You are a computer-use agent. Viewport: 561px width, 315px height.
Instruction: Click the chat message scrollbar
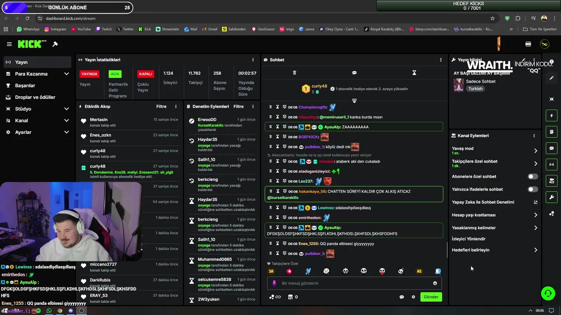447,249
